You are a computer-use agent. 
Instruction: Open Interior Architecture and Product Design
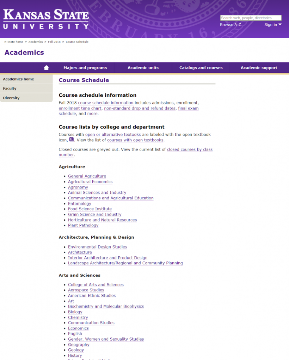tap(108, 258)
